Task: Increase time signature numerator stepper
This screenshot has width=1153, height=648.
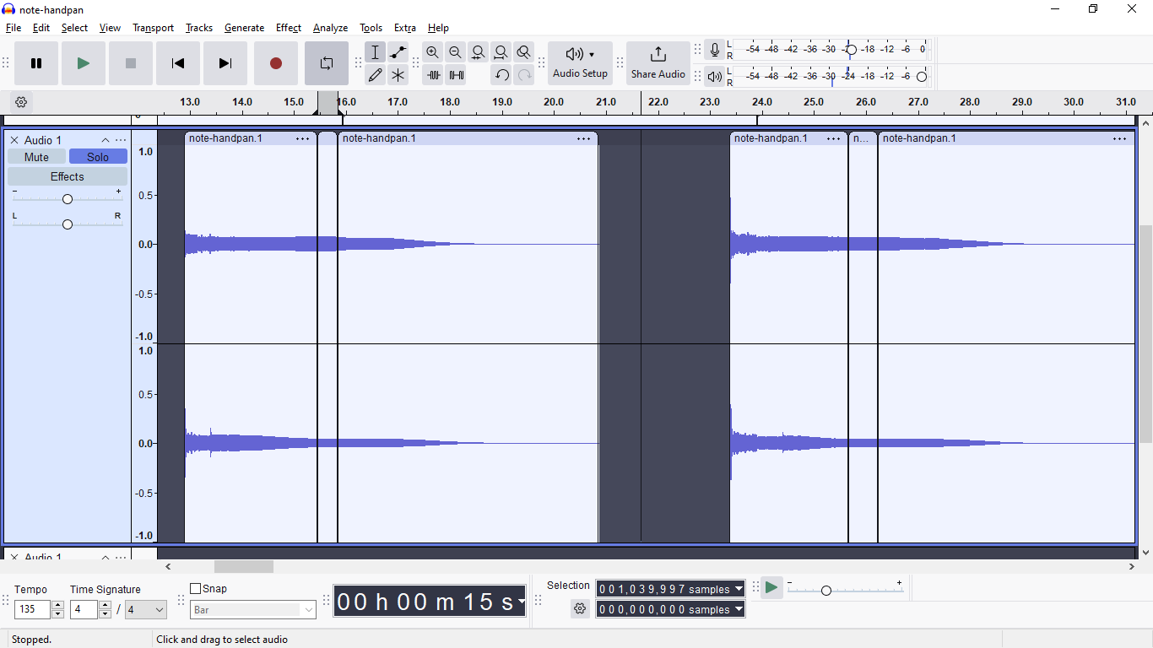Action: pos(105,605)
